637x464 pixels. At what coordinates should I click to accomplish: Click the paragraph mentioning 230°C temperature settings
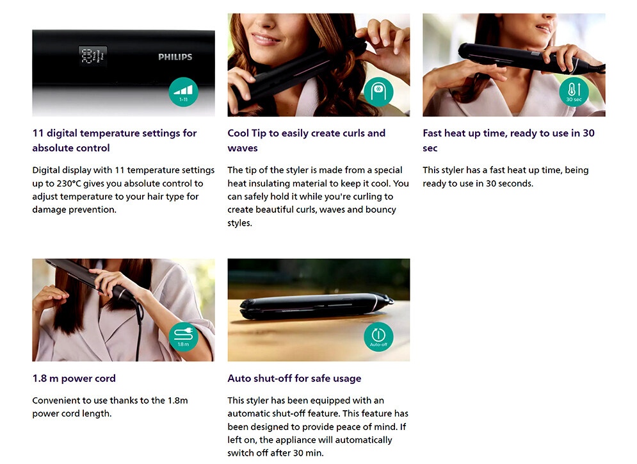click(124, 190)
